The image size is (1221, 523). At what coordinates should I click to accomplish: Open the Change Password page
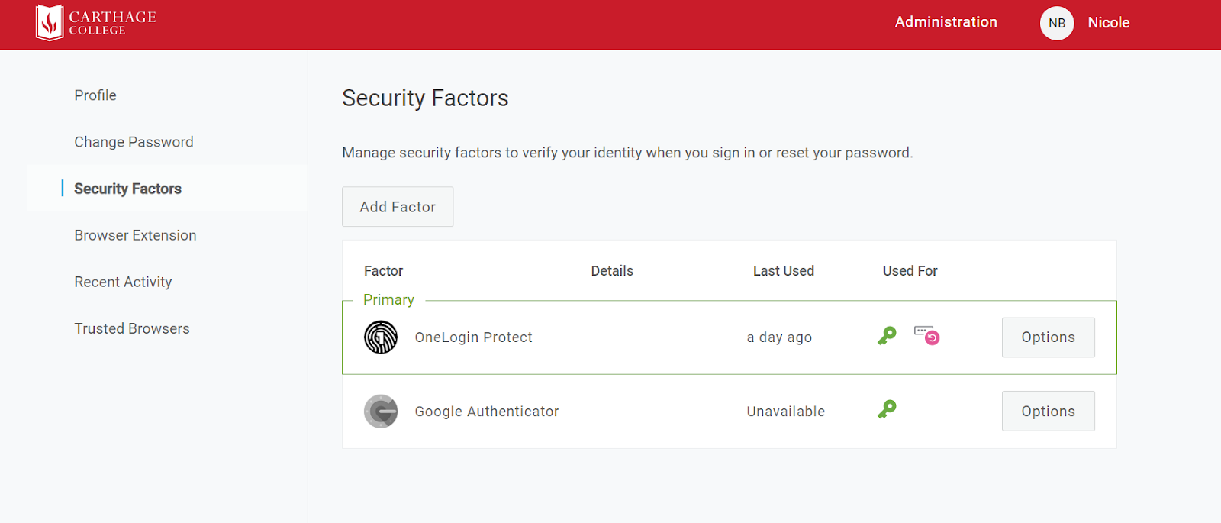pyautogui.click(x=134, y=142)
